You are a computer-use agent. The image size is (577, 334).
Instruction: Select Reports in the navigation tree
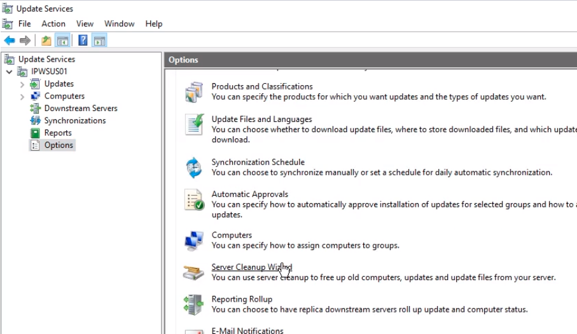coord(58,133)
